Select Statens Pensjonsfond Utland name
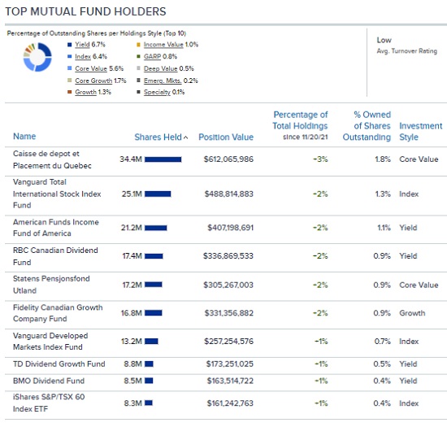 click(x=51, y=285)
